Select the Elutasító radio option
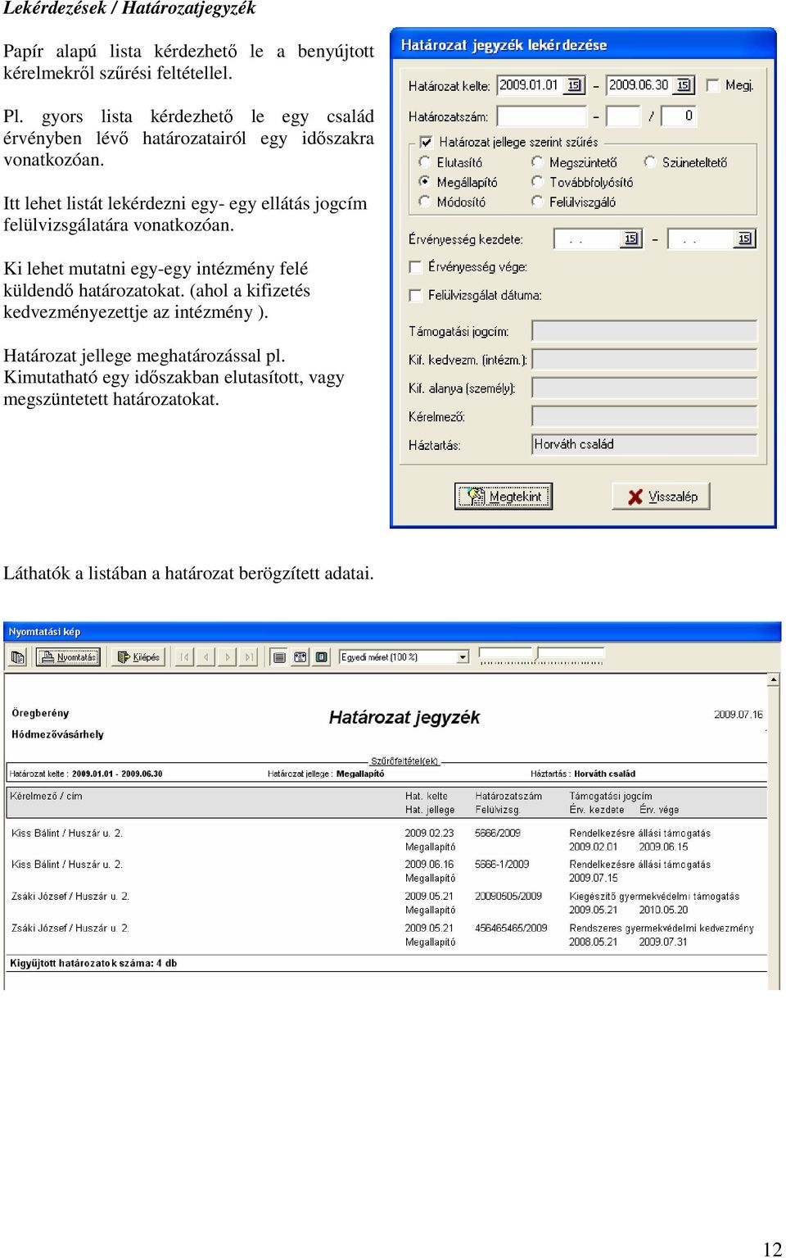786x1258 pixels. pyautogui.click(x=424, y=162)
